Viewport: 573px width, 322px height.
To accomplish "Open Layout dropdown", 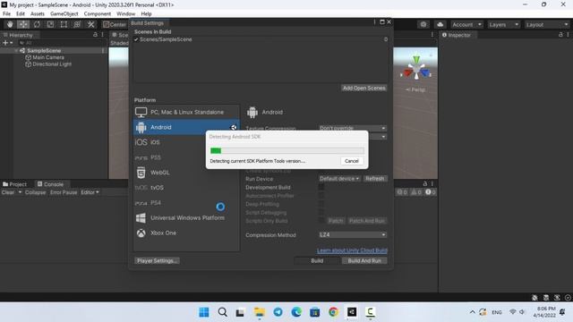I will point(547,24).
